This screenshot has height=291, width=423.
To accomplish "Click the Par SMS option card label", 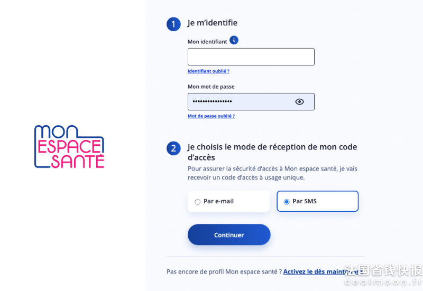I will point(305,201).
